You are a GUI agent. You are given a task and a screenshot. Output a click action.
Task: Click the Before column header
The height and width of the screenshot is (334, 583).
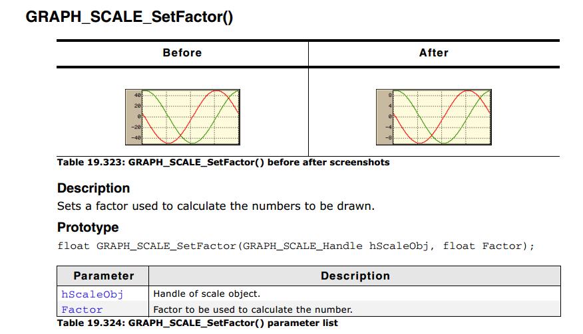182,52
